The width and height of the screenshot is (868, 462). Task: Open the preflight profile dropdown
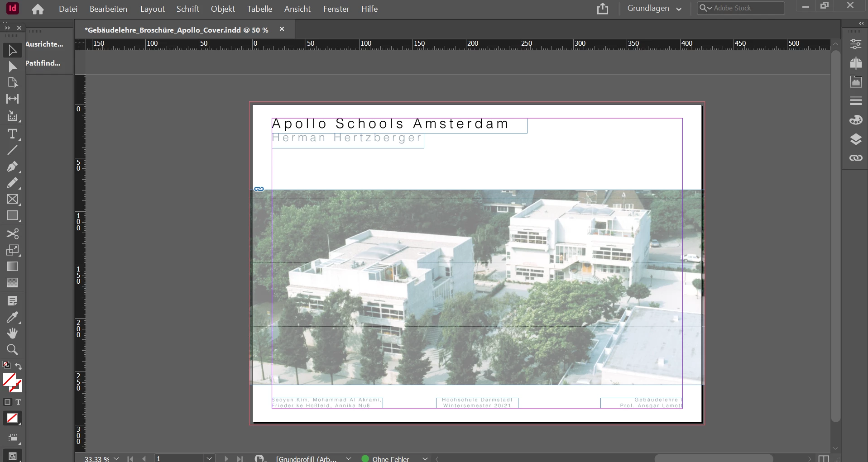pos(349,458)
